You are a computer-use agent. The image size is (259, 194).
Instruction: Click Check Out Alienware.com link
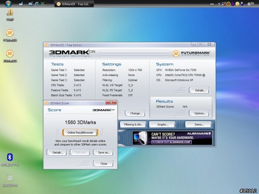172,142
